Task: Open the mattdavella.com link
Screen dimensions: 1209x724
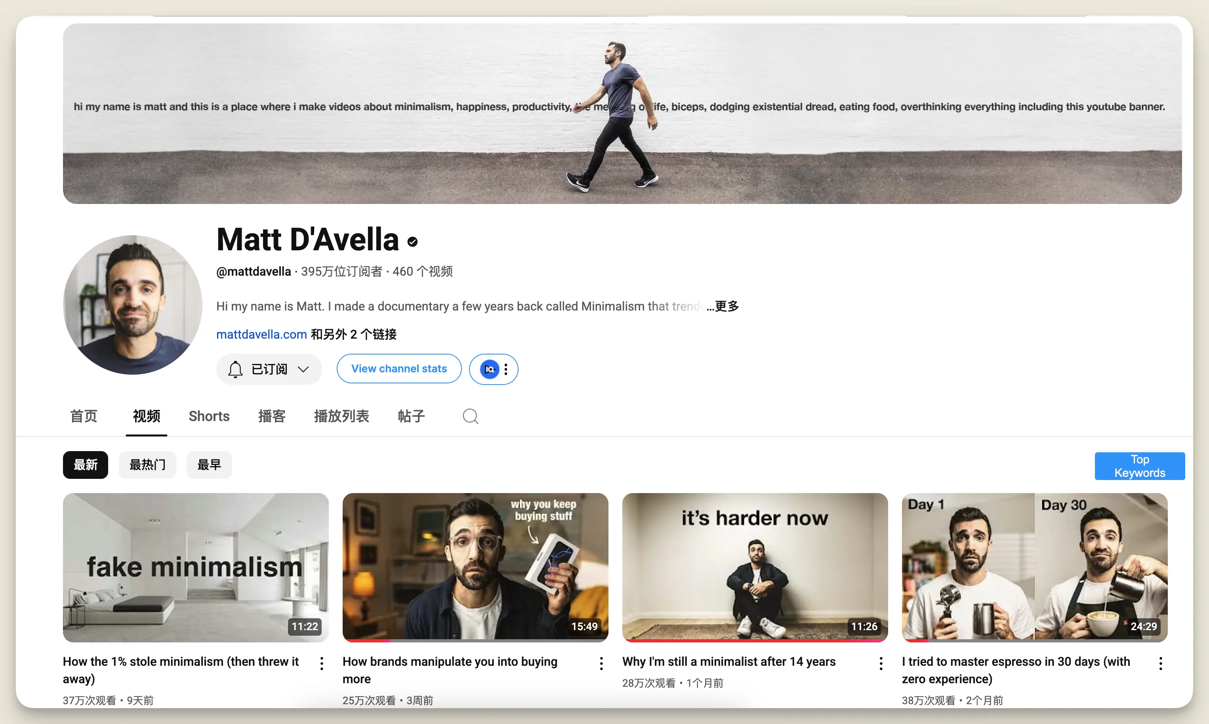Action: pyautogui.click(x=261, y=334)
